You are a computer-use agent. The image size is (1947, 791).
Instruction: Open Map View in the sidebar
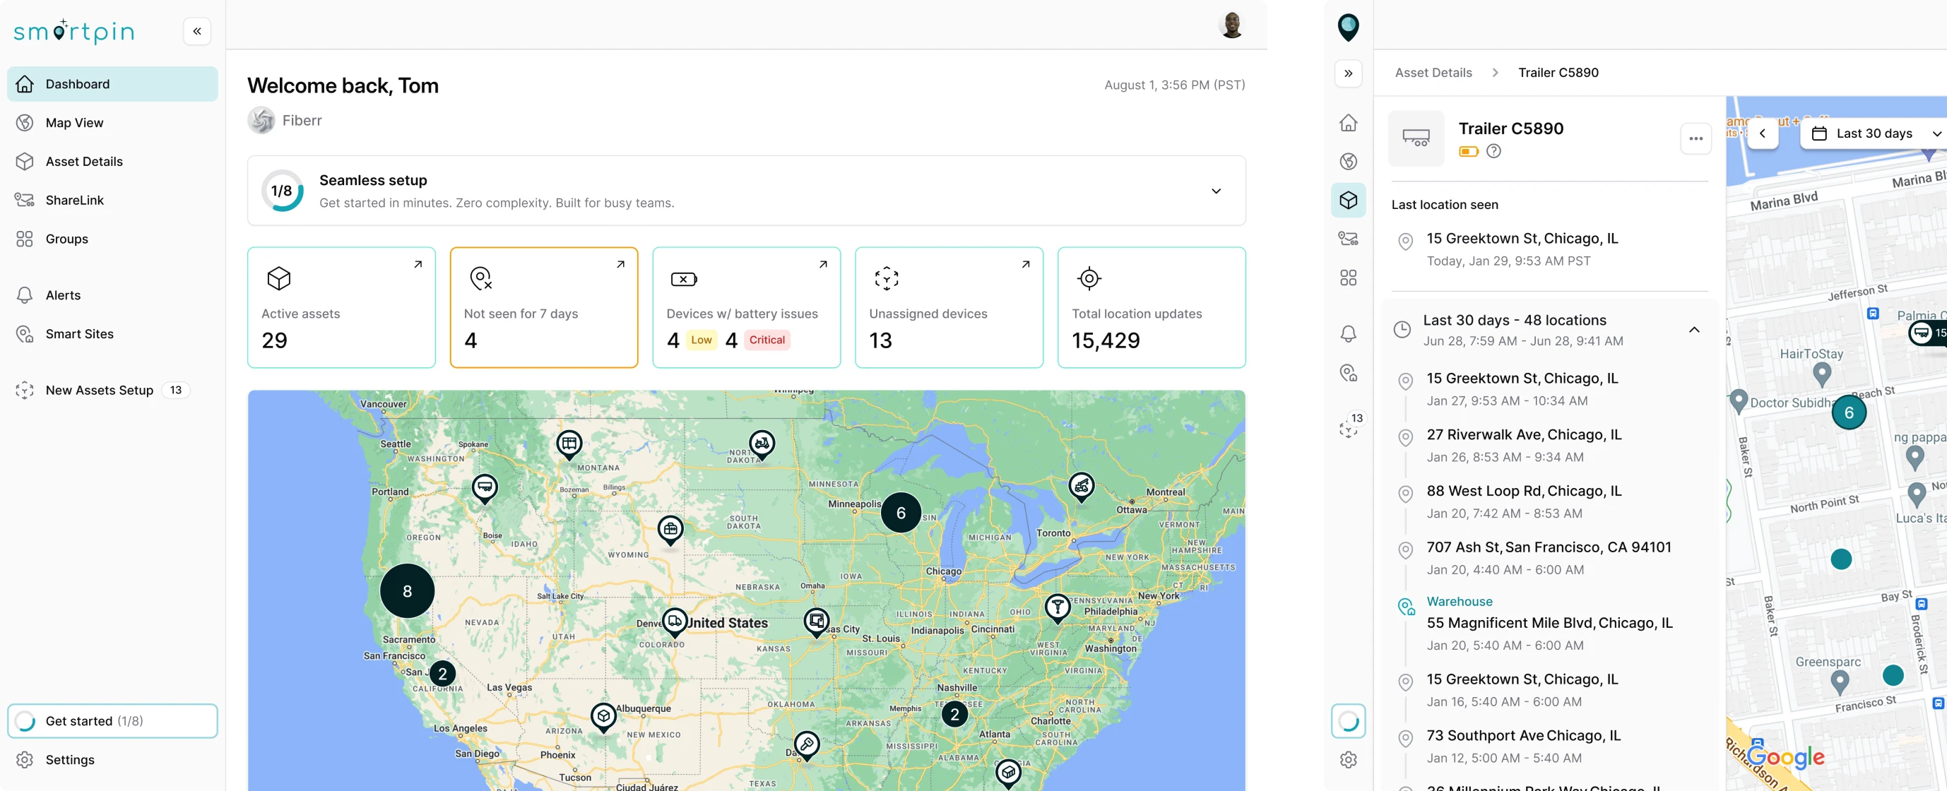pos(74,122)
